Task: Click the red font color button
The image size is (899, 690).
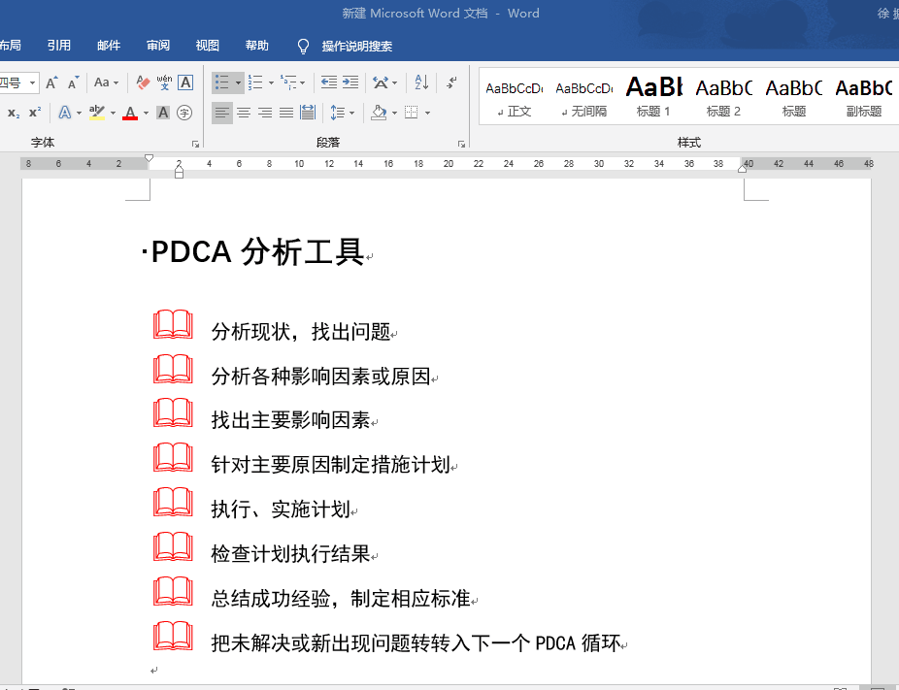Action: [130, 113]
